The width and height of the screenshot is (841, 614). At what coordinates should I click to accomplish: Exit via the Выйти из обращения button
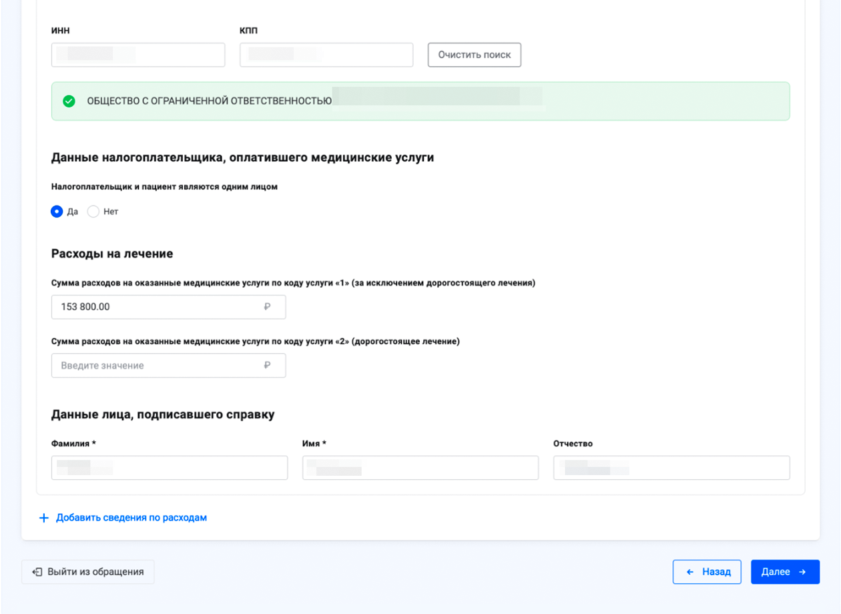click(88, 572)
